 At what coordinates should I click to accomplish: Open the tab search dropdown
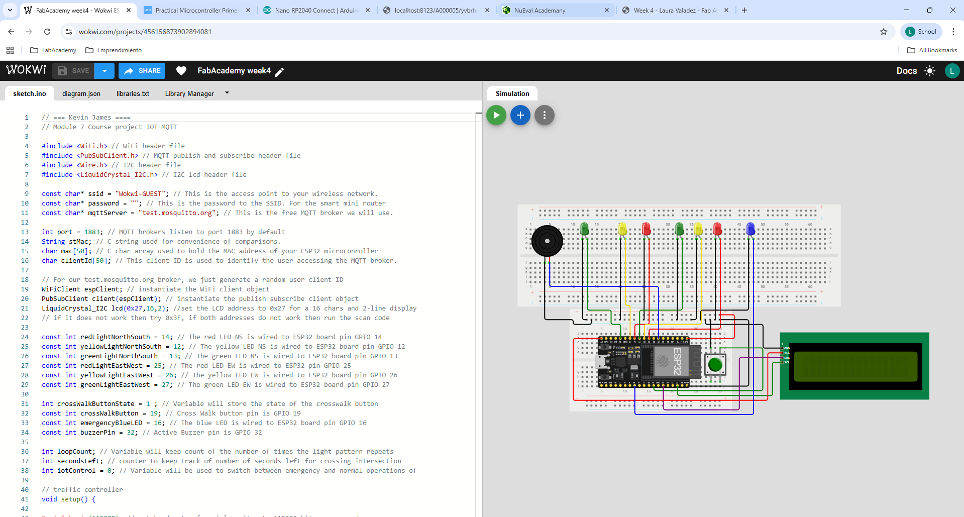pos(10,10)
